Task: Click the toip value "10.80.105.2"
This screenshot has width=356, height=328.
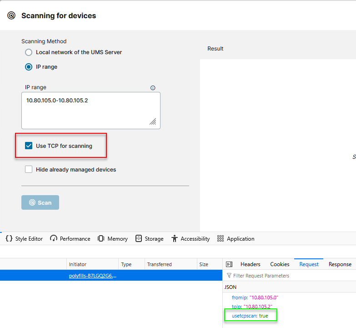Action: (x=258, y=307)
